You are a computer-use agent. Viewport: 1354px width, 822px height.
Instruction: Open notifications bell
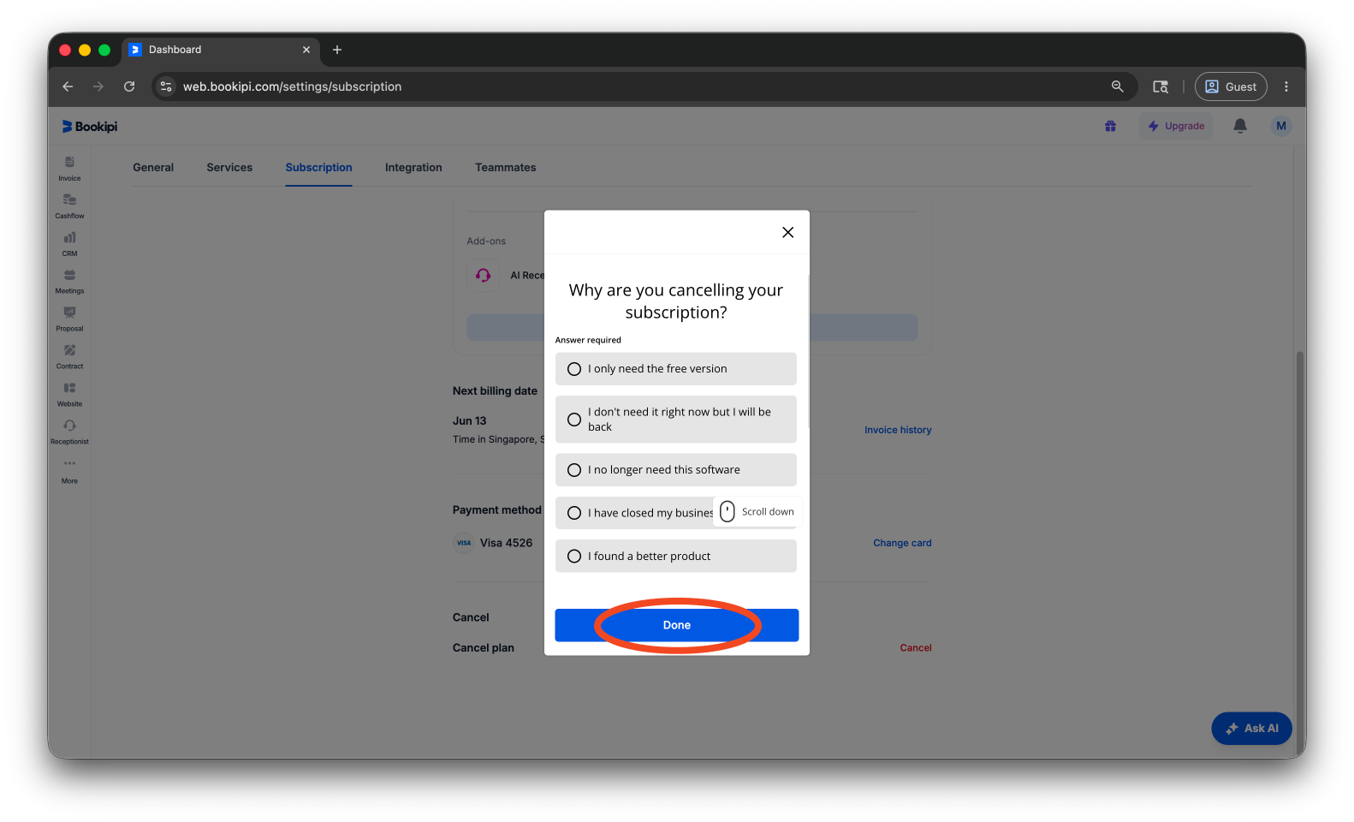[x=1240, y=126]
